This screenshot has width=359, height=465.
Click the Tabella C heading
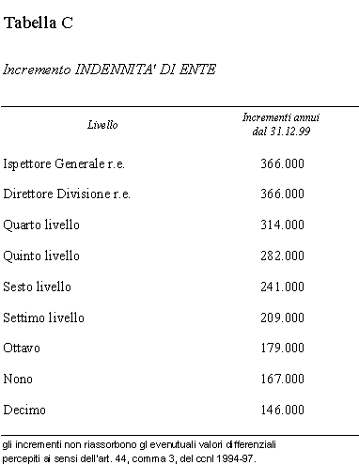point(39,23)
